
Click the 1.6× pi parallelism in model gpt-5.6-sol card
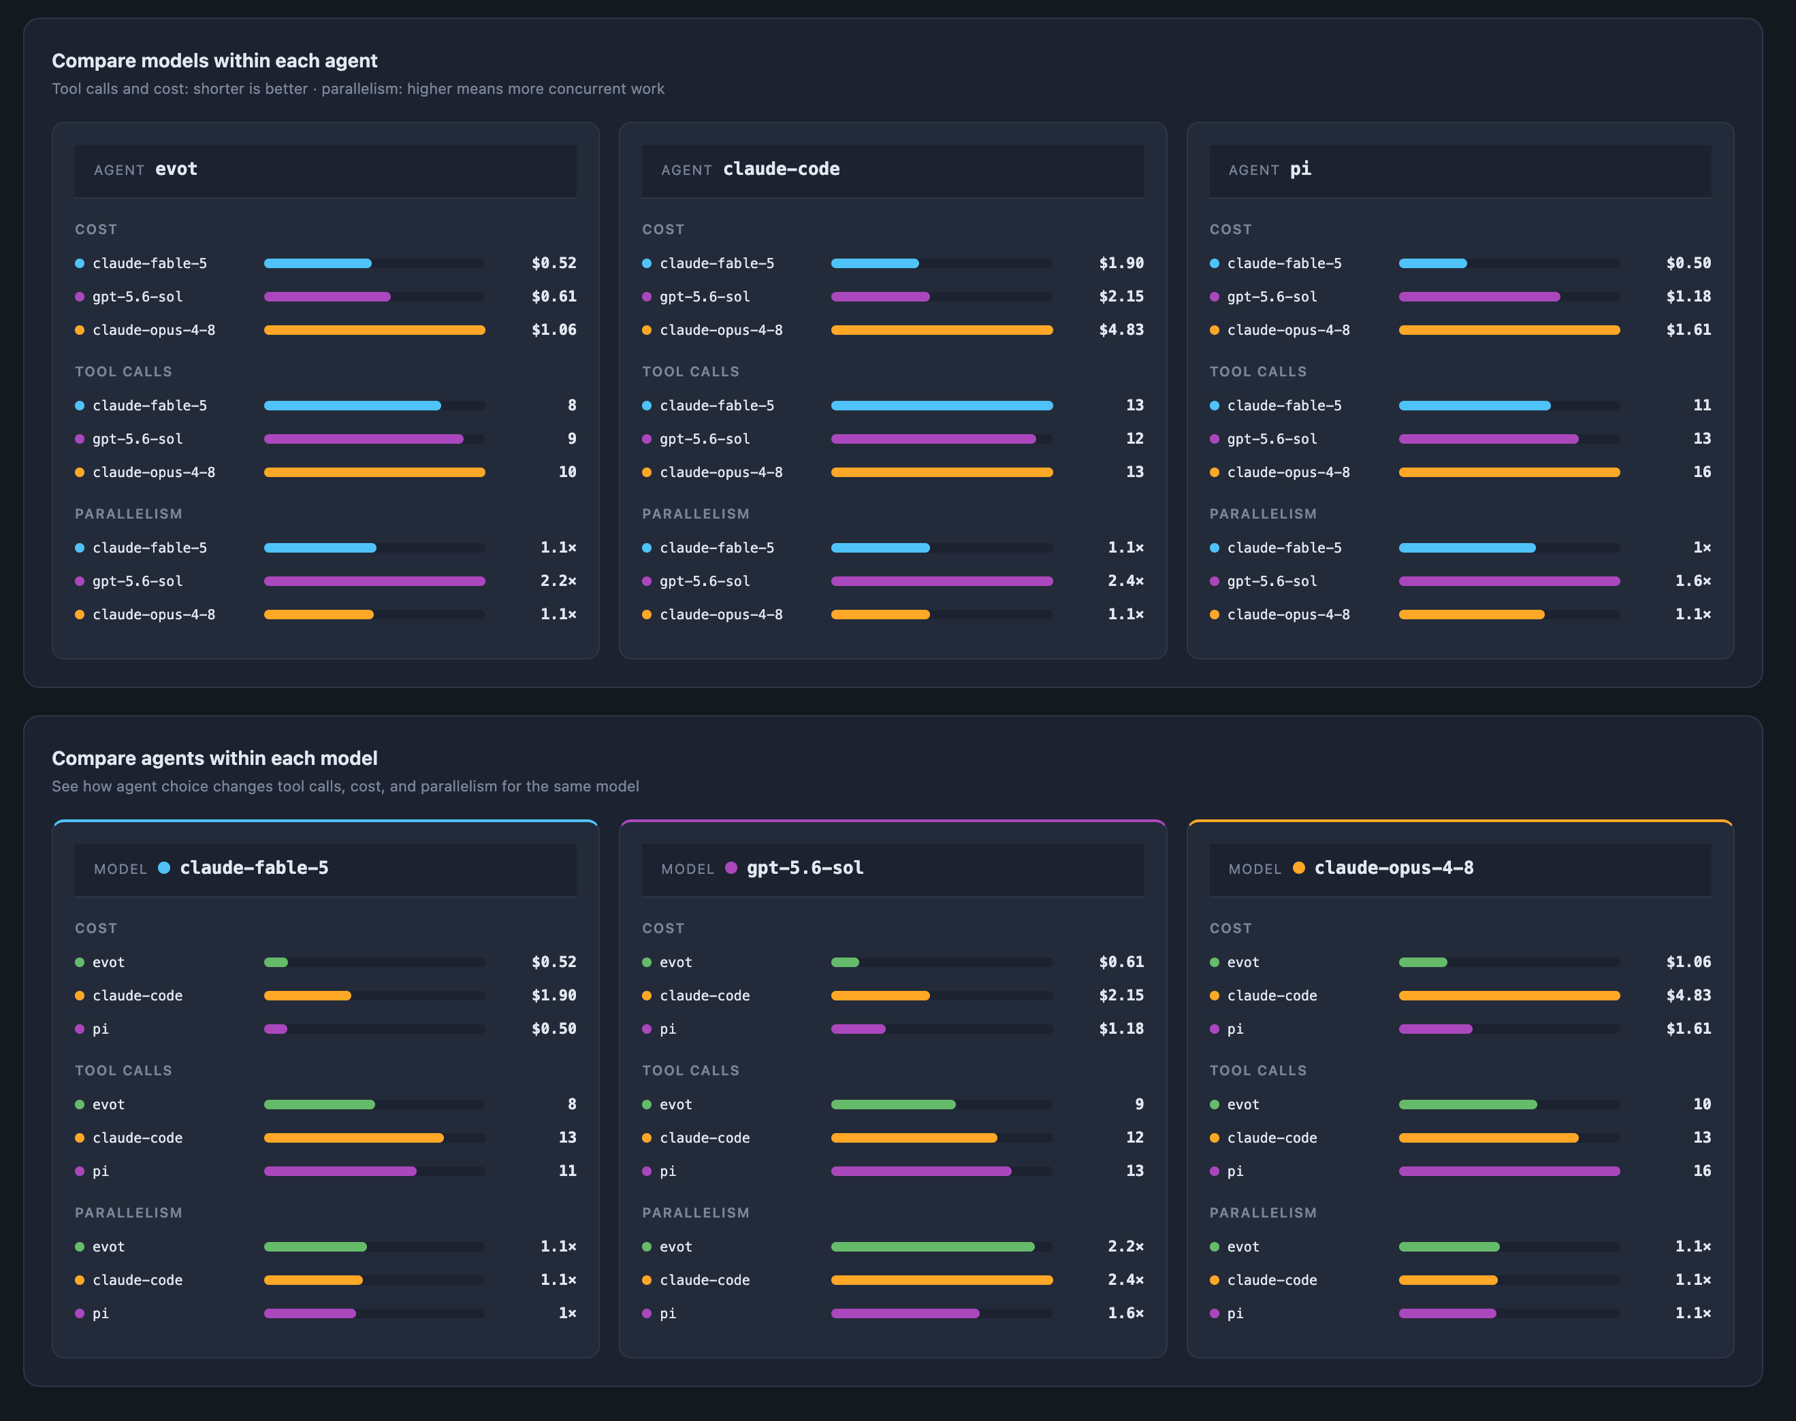tap(1125, 1313)
